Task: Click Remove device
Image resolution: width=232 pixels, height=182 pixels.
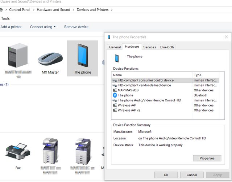Action: click(76, 27)
